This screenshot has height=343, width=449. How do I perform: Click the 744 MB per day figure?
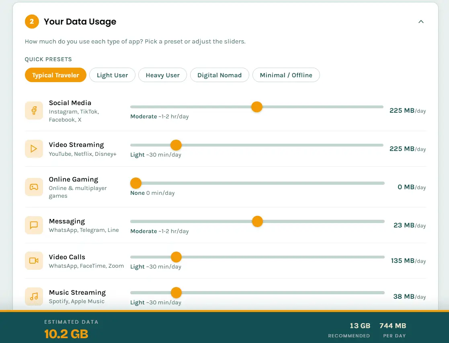click(x=393, y=326)
